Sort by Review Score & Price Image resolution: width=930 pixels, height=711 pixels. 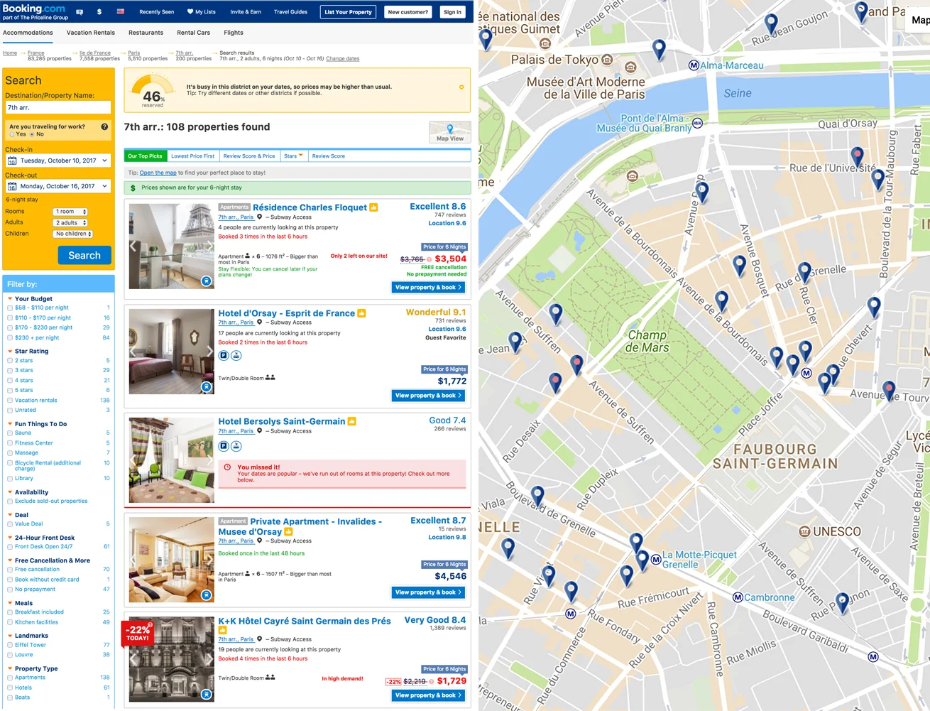pos(249,156)
